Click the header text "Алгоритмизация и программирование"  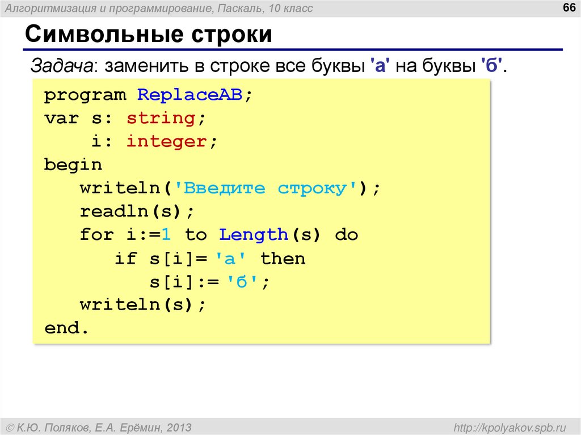(110, 8)
